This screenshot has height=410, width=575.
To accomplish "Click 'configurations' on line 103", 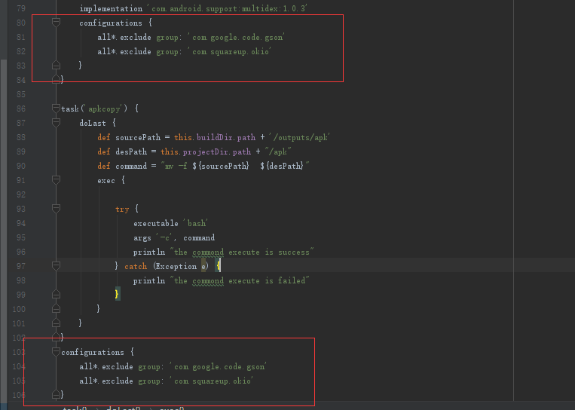I will click(x=93, y=352).
